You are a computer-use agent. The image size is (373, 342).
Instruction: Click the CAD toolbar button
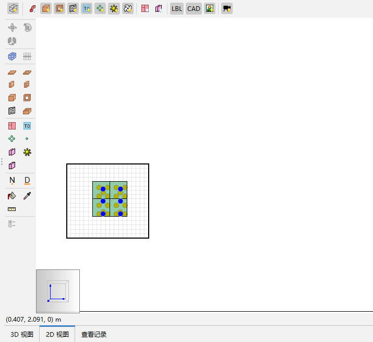coord(194,8)
